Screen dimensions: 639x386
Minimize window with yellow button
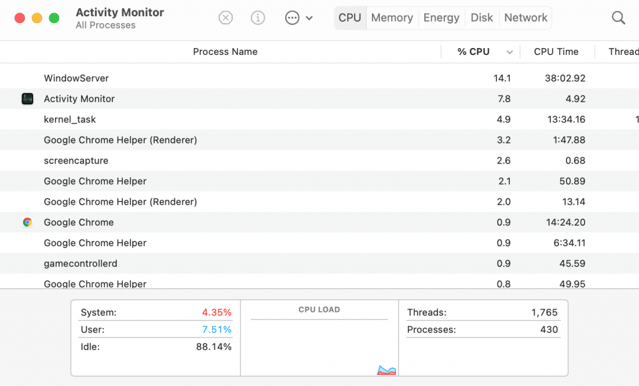37,18
